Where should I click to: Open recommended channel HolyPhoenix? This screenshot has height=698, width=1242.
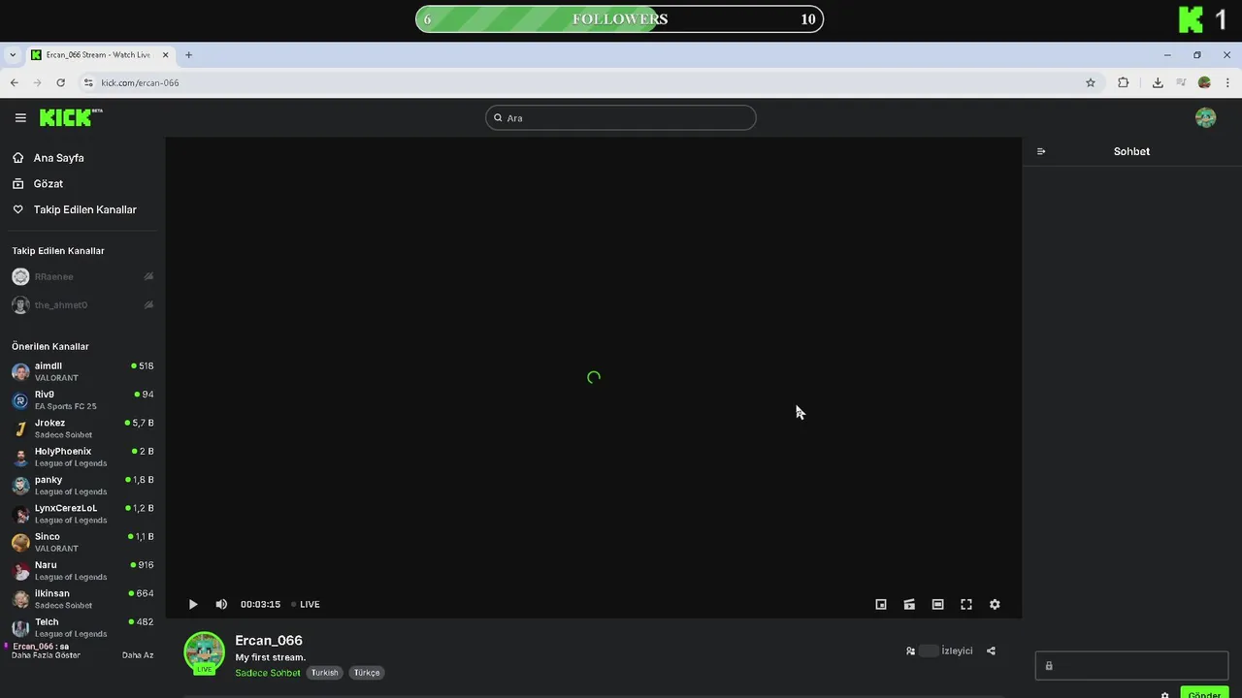pos(82,457)
